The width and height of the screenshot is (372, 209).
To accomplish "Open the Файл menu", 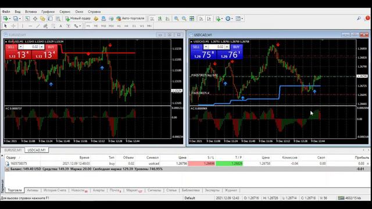I will (6, 12).
